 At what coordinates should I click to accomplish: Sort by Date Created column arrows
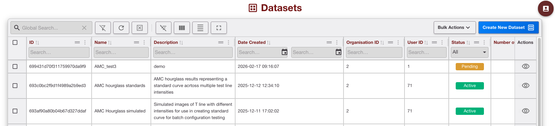point(269,42)
